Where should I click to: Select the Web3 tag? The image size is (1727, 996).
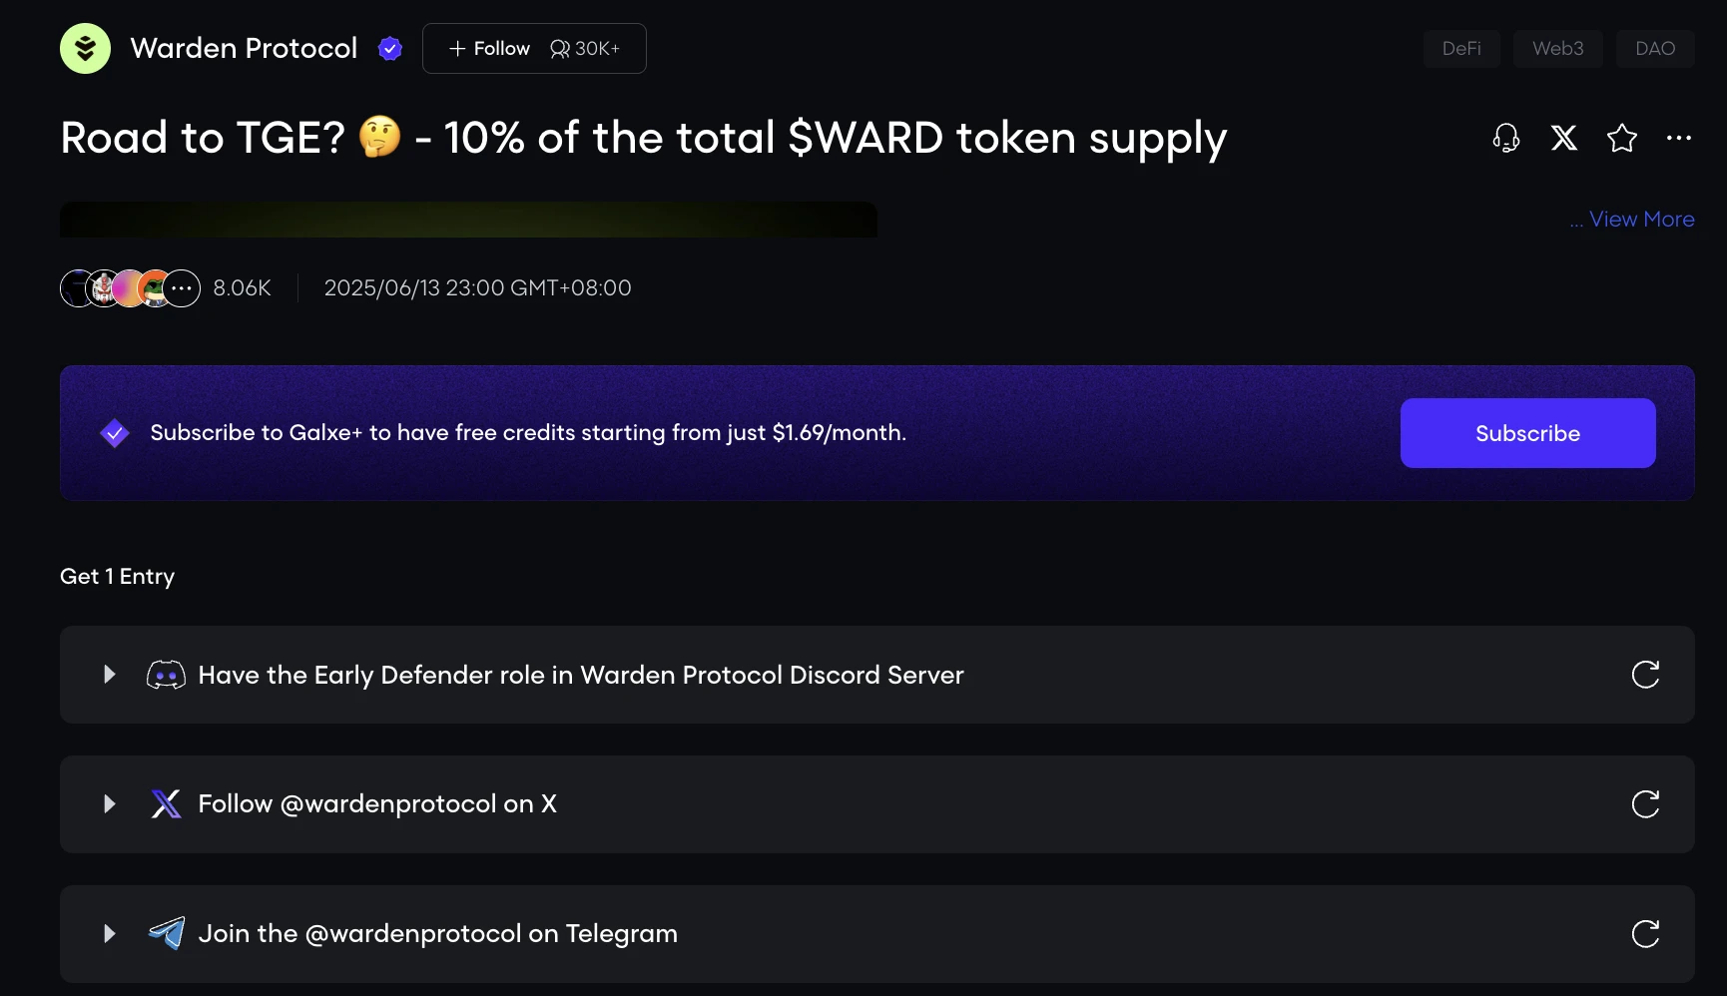click(1557, 48)
